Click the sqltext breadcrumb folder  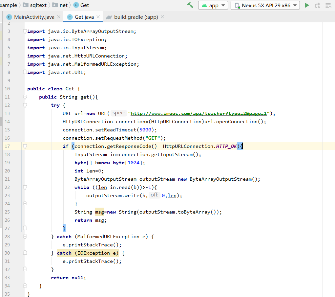pyautogui.click(x=34, y=5)
